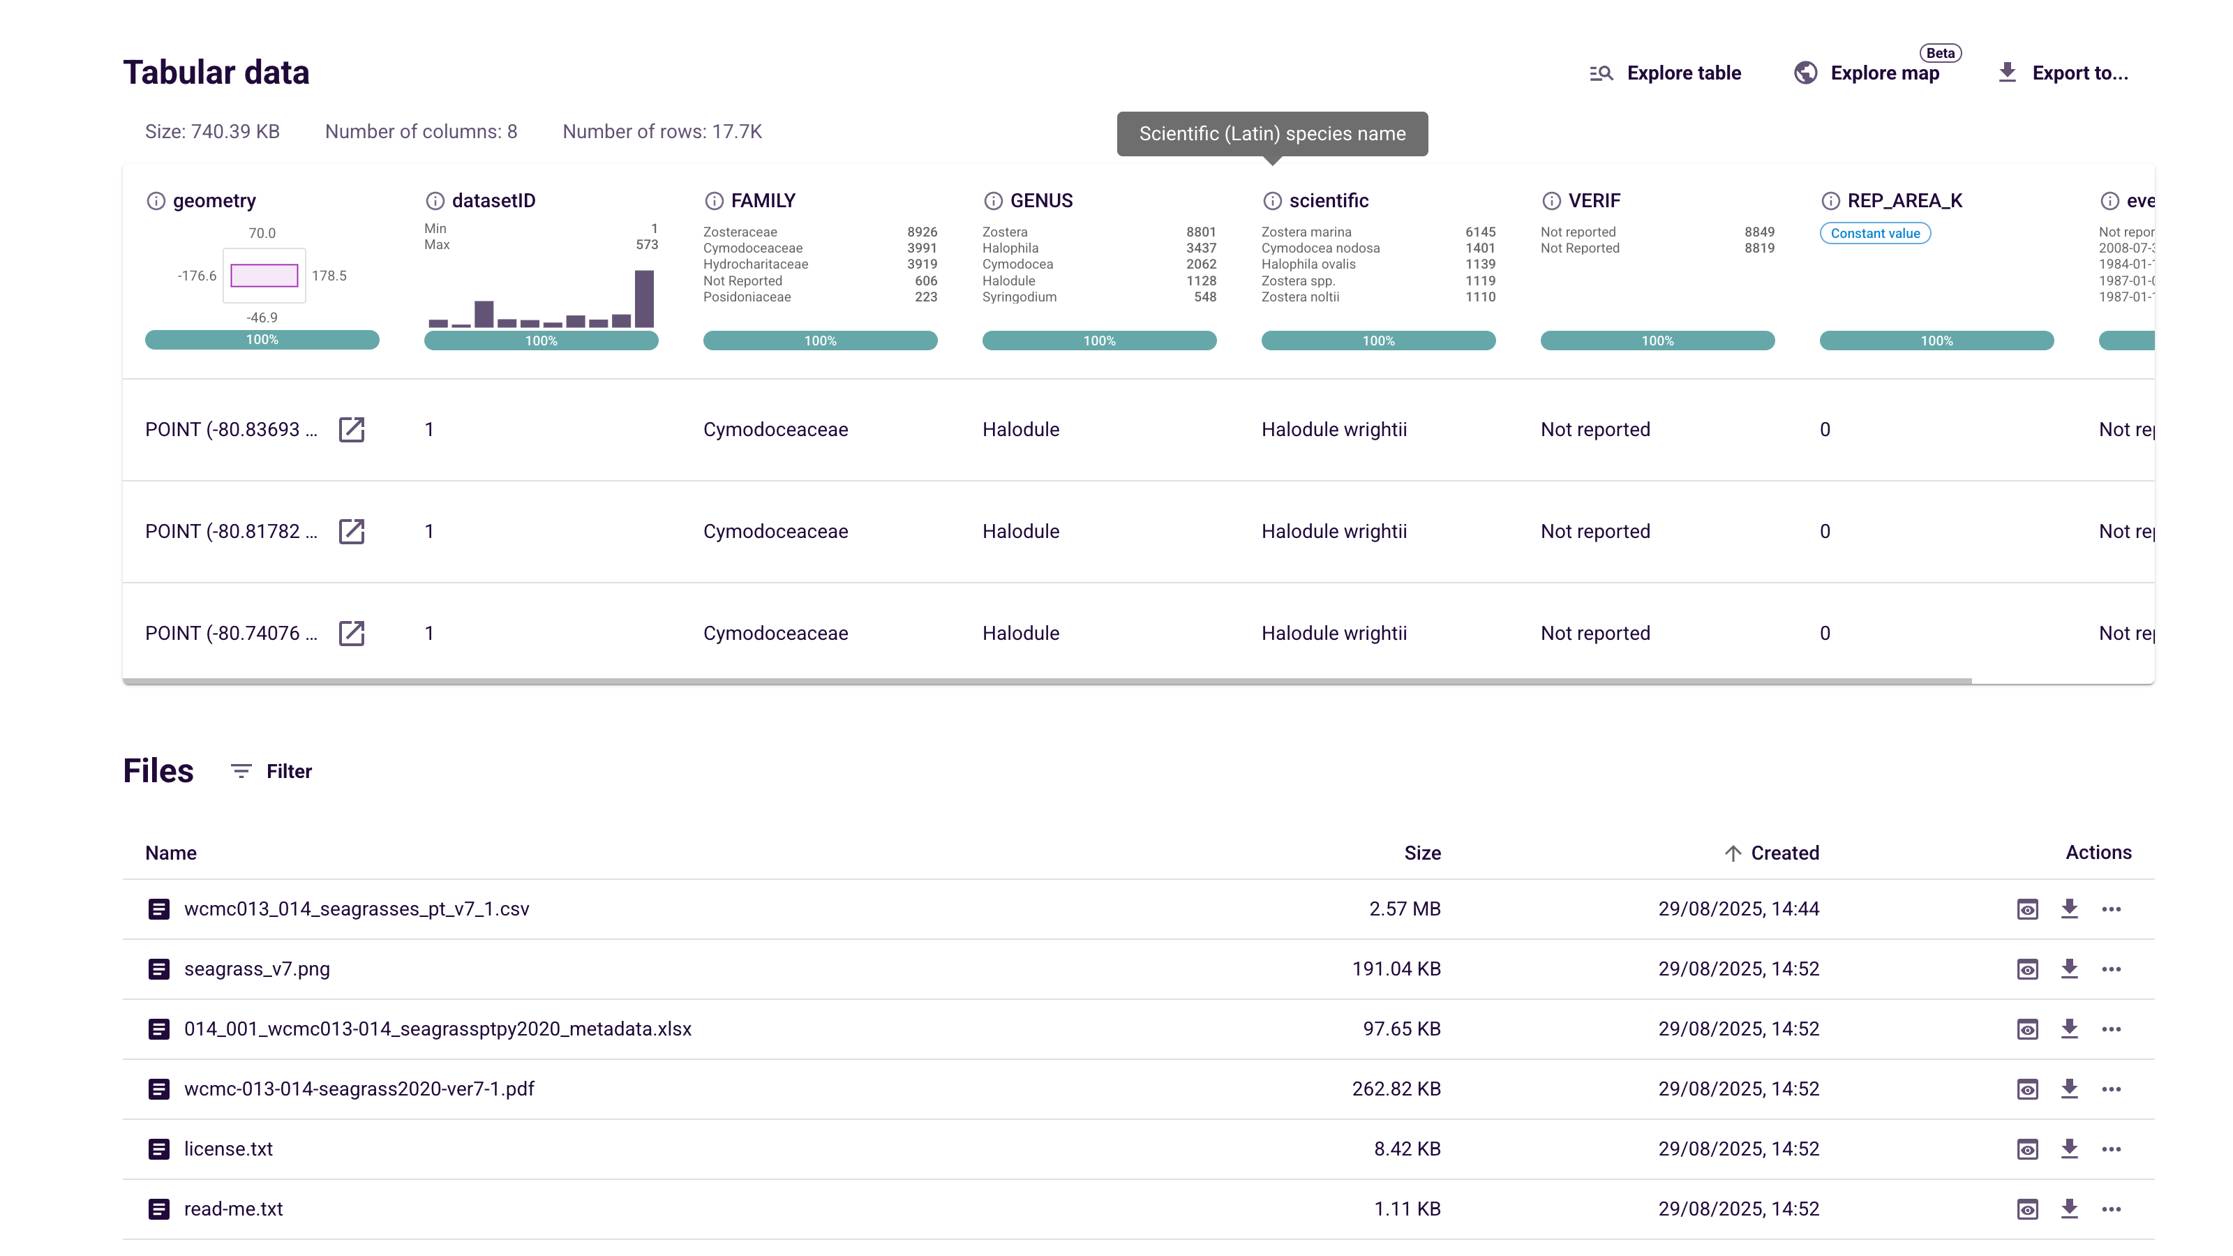Click the file icon beside license.txt
This screenshot has width=2233, height=1256.
pos(158,1149)
